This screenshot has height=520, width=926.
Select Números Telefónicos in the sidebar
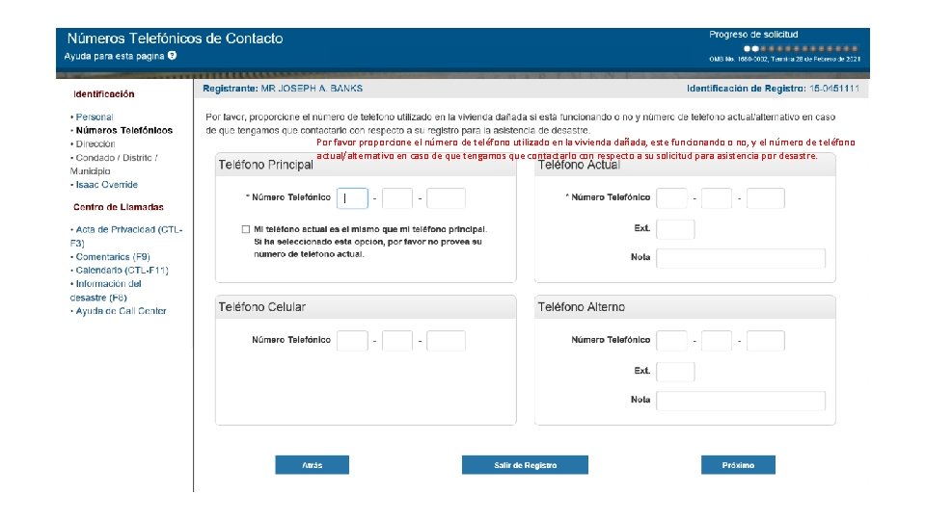[124, 130]
